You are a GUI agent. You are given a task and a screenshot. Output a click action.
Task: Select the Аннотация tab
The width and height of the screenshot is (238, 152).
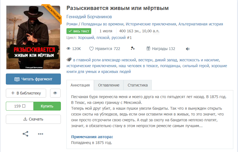pyautogui.click(x=80, y=85)
